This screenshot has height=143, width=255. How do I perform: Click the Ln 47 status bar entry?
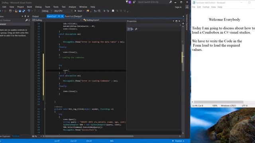click(x=57, y=141)
